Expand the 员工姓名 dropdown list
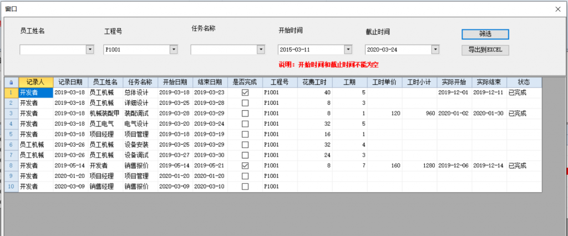 (x=90, y=50)
